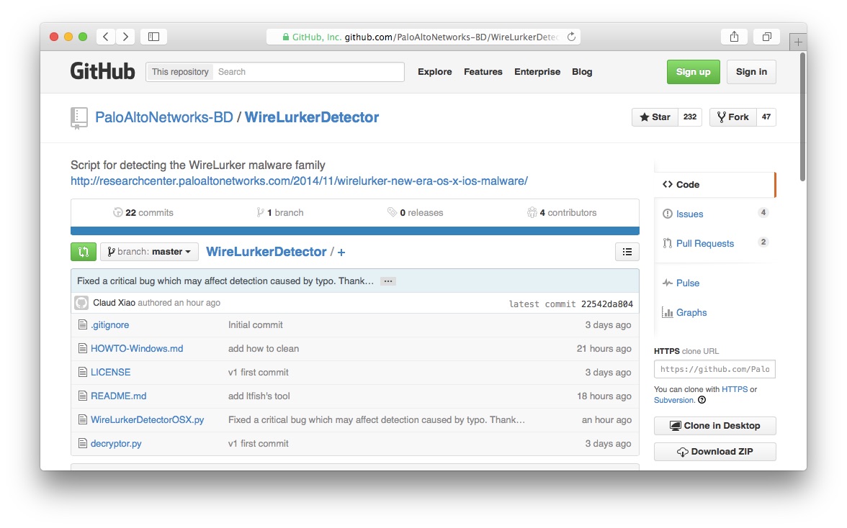
Task: Click the page vertical scrollbar
Action: tap(802, 117)
